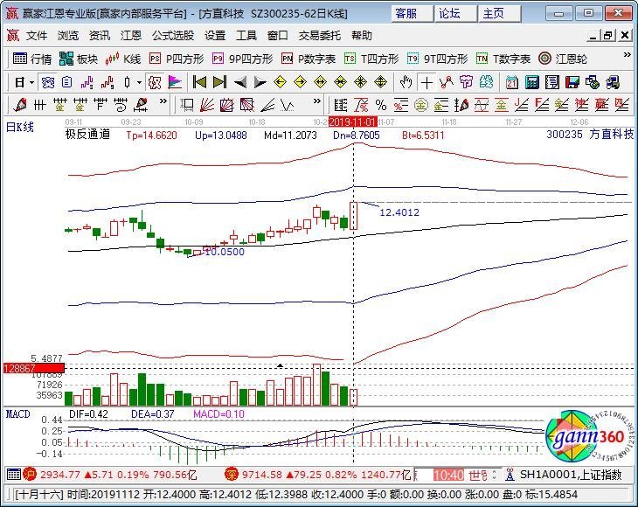Select the Gann fan lines icon
The image size is (638, 507).
pos(207,106)
